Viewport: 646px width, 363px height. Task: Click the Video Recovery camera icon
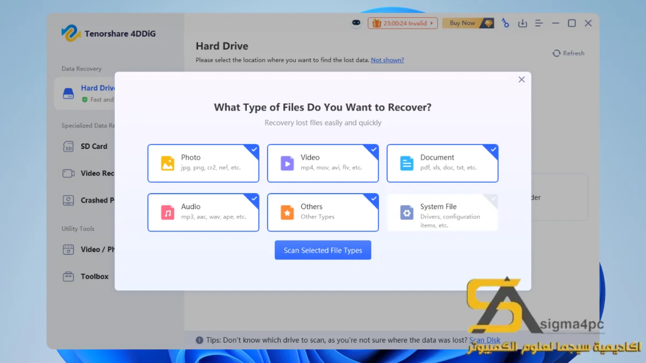pyautogui.click(x=68, y=173)
